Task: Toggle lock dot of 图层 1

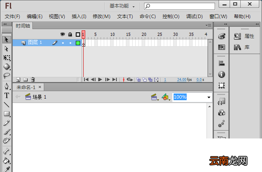Action: tap(70, 43)
